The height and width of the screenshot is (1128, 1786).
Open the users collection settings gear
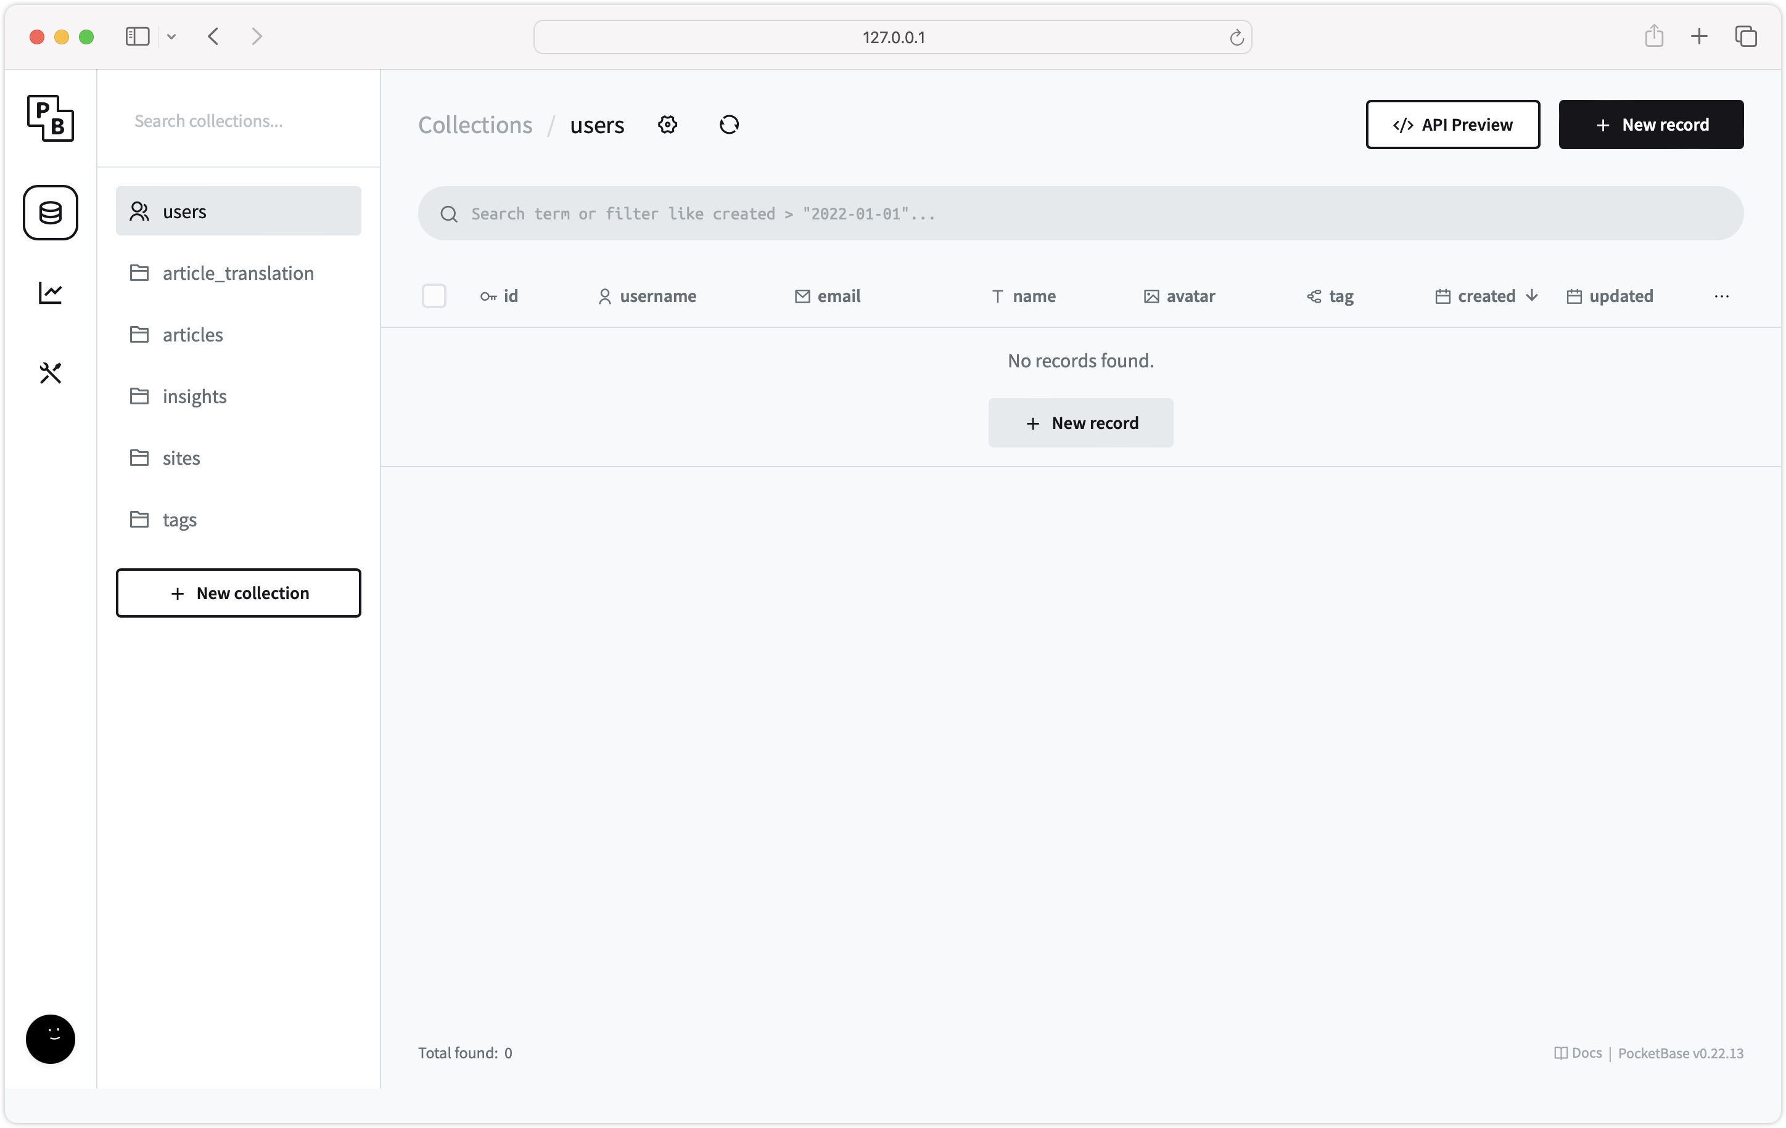(x=667, y=125)
